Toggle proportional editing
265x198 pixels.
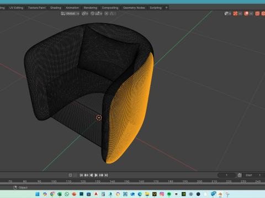click(x=107, y=14)
